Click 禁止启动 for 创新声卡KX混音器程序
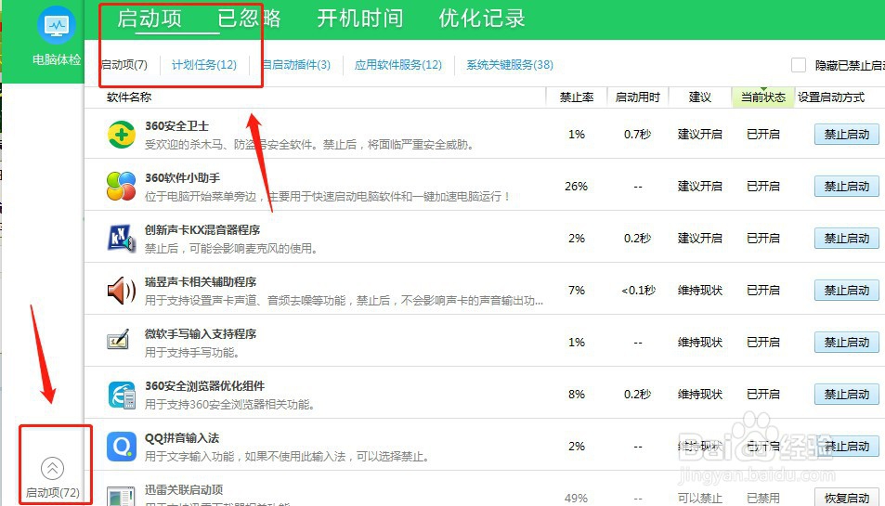Image resolution: width=885 pixels, height=506 pixels. pyautogui.click(x=847, y=239)
